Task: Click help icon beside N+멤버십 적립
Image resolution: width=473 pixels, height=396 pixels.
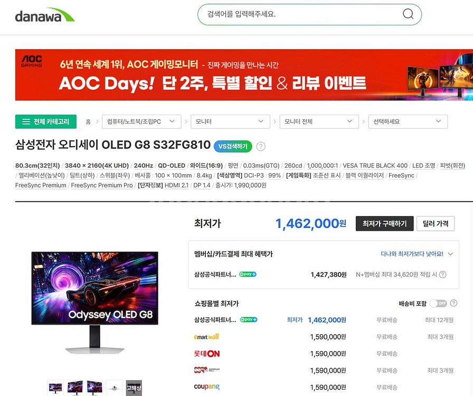Action: point(442,275)
